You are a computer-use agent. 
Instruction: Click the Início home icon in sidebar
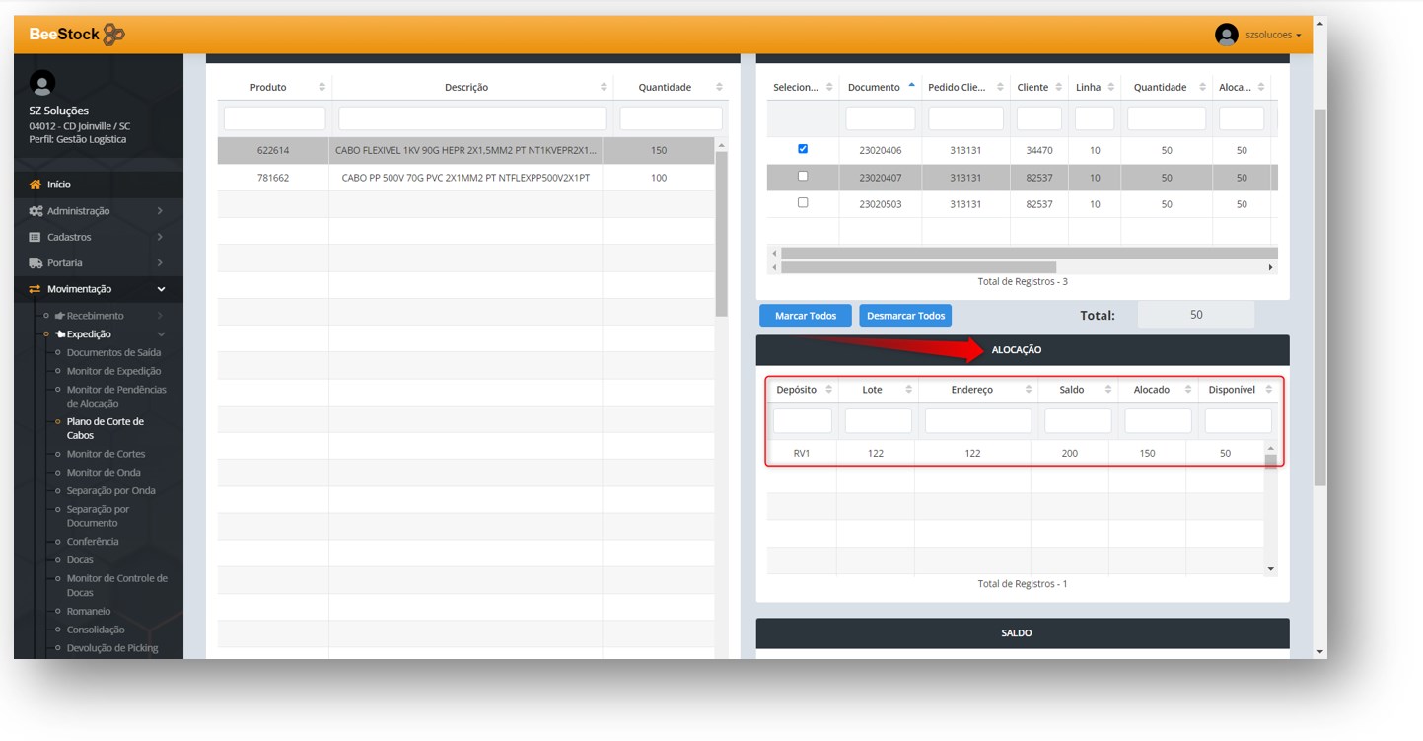pyautogui.click(x=36, y=185)
